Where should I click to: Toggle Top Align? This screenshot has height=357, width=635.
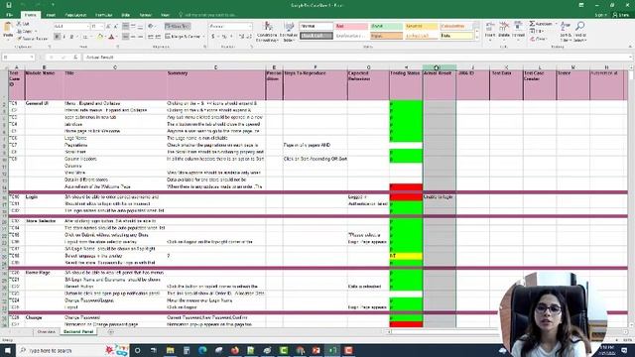126,27
